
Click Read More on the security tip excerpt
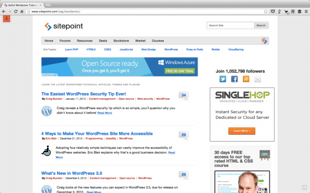(x=105, y=113)
